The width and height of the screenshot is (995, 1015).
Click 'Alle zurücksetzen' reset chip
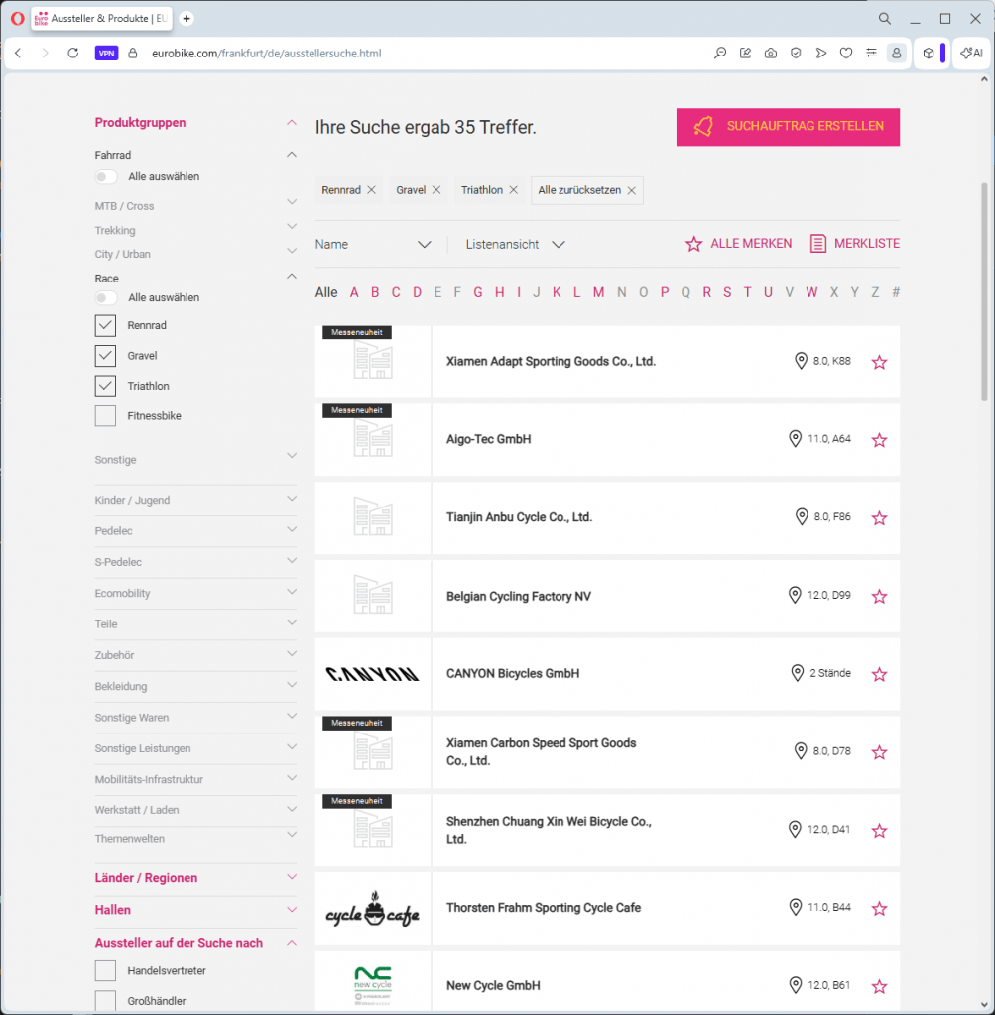587,190
